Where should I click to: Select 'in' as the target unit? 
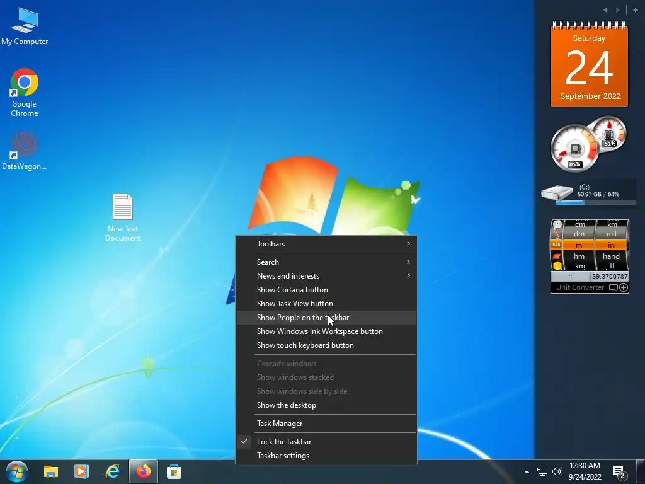coord(611,245)
